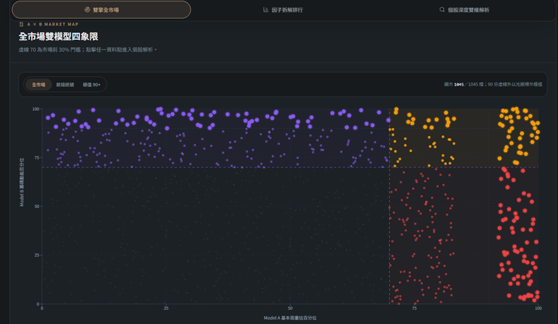558x324 pixels.
Task: Click the y-axis tick label 25
Action: click(37, 255)
